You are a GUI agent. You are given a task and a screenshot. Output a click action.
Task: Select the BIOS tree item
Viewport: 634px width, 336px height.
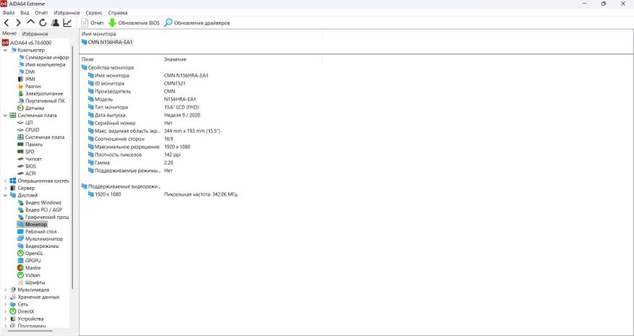pyautogui.click(x=27, y=166)
